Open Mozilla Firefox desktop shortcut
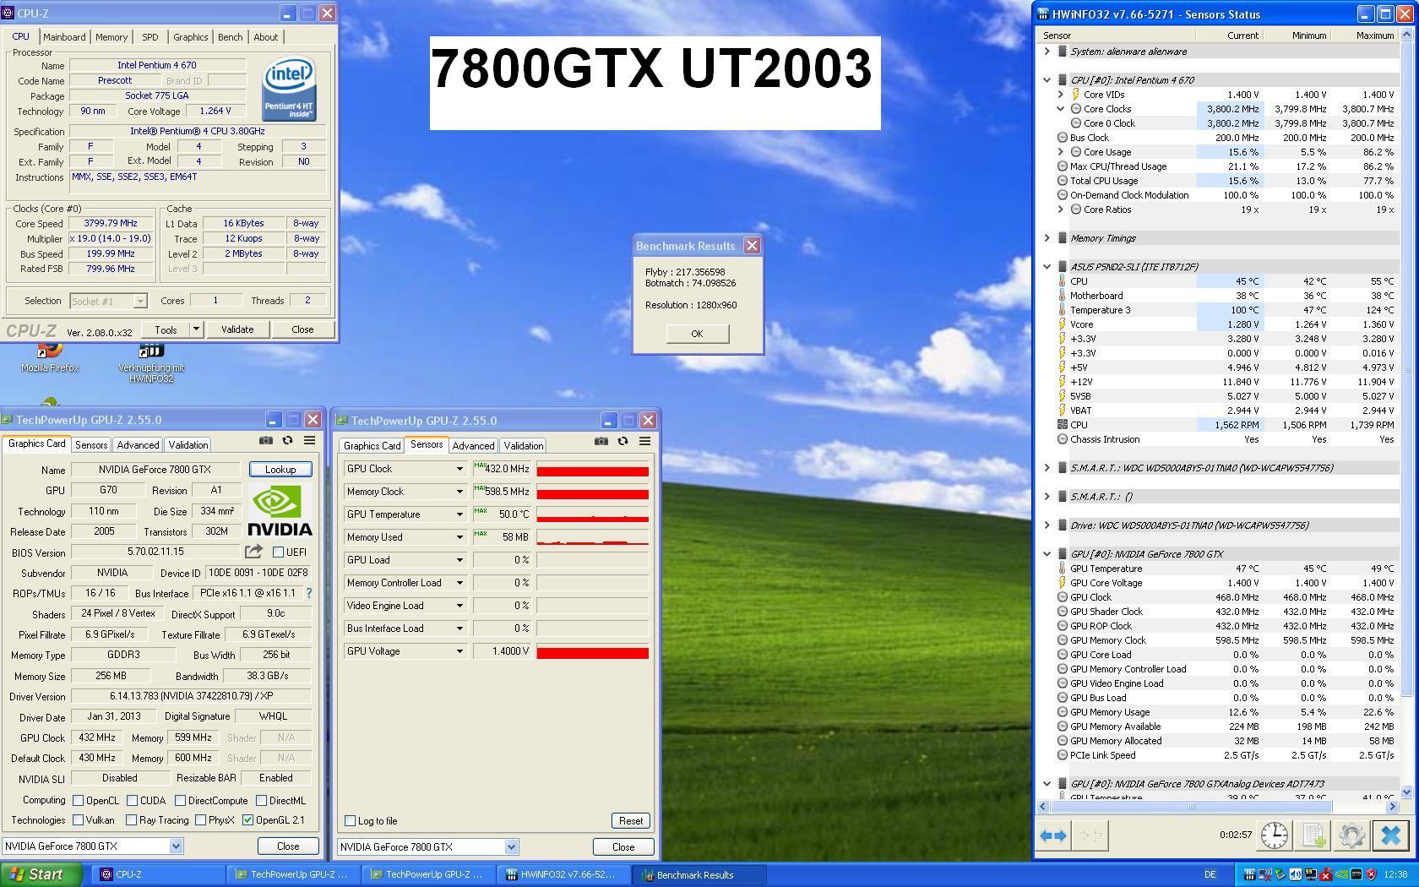Screen dimensions: 1419x887 [50, 357]
